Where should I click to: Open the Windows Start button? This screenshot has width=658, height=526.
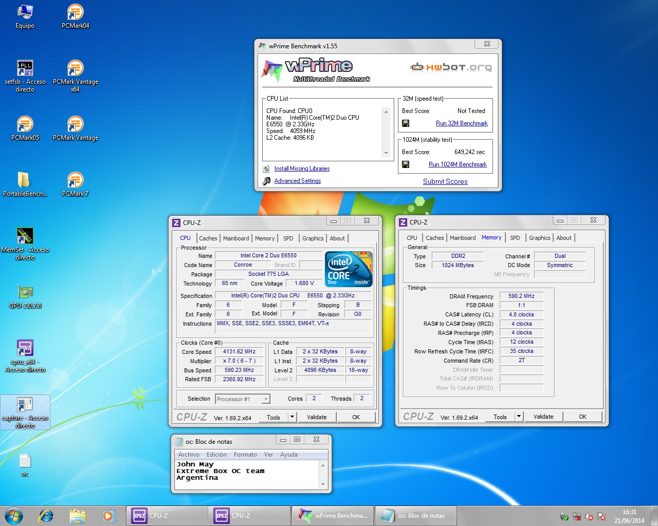pos(14,516)
